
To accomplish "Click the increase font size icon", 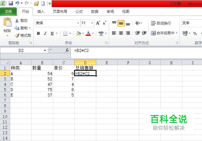I will tap(98, 23).
